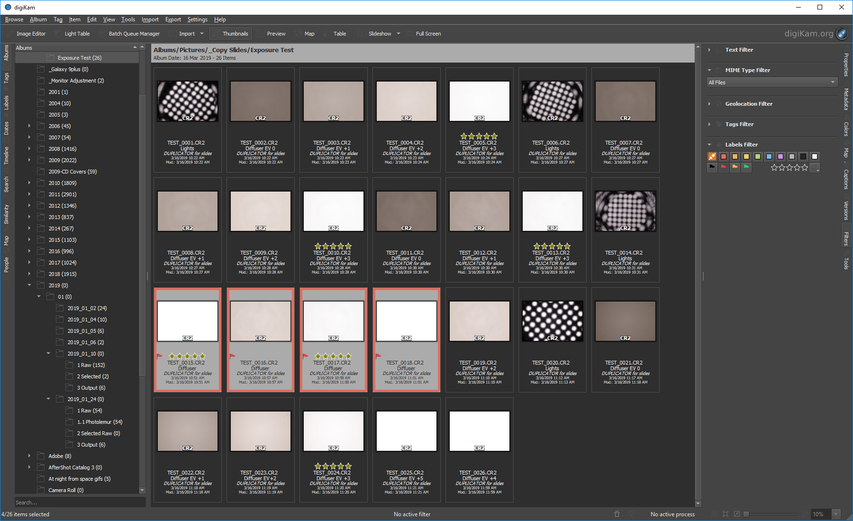Open the Tools menu

(x=128, y=19)
